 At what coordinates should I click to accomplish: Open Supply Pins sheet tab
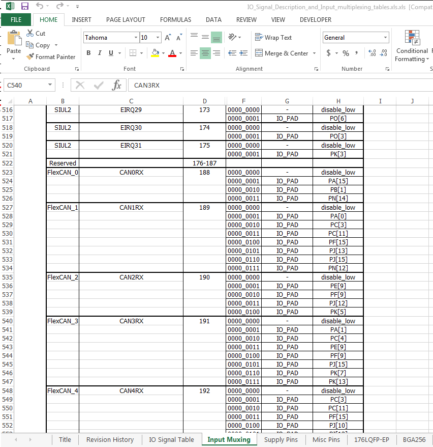[x=281, y=439]
